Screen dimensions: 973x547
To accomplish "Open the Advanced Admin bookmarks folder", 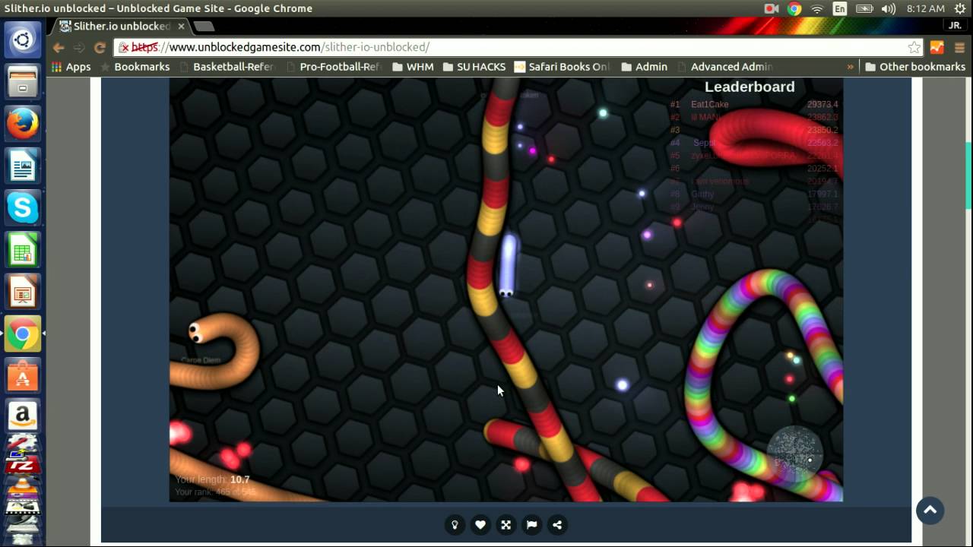I will pyautogui.click(x=724, y=67).
